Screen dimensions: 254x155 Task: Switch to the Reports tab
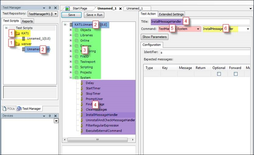(x=27, y=21)
